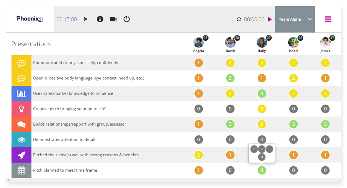The height and width of the screenshot is (188, 347).
Task: Click Holly's profile avatar
Action: [262, 42]
